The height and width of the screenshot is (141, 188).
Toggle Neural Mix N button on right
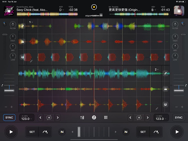click(x=126, y=132)
